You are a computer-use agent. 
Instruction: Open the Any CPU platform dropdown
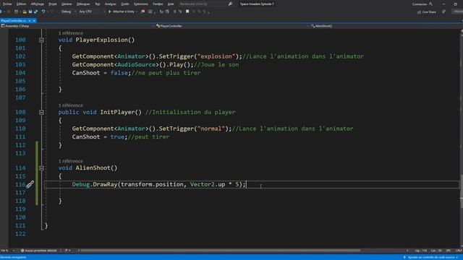92,12
